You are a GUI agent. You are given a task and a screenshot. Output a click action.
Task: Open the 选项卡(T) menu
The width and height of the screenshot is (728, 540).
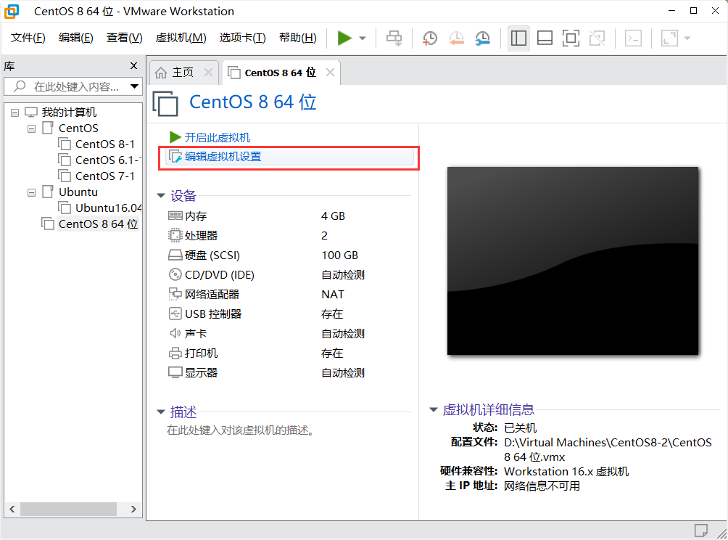point(242,38)
